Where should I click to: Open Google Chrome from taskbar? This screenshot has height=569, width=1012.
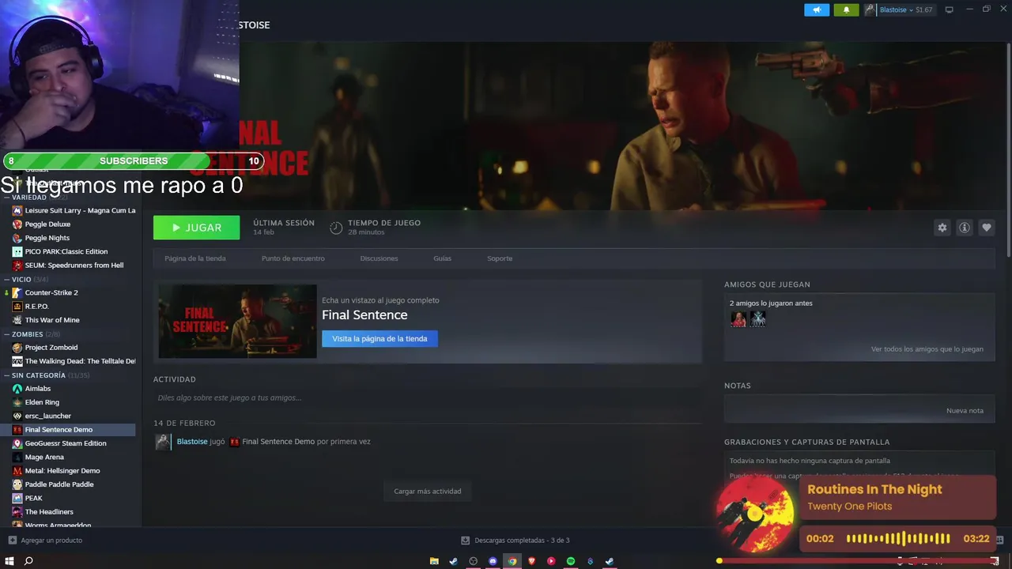[x=512, y=561]
